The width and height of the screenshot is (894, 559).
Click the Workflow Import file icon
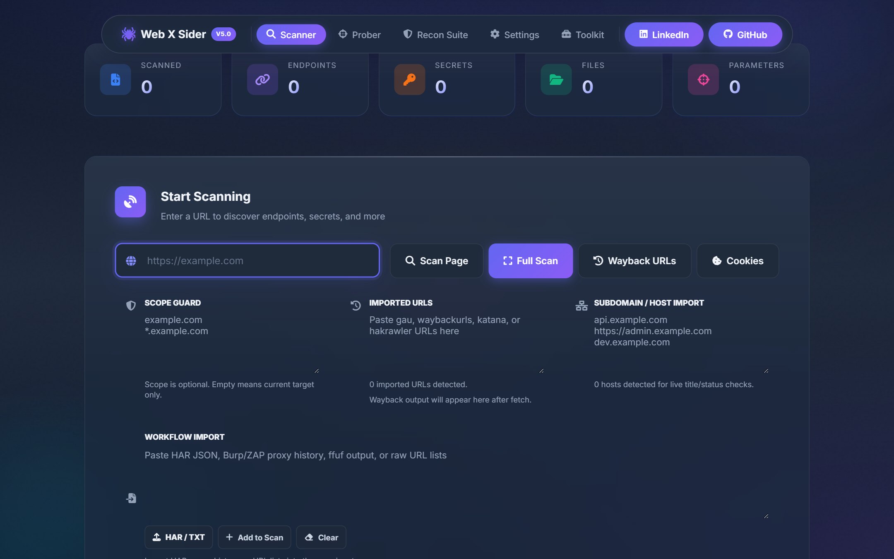point(131,498)
